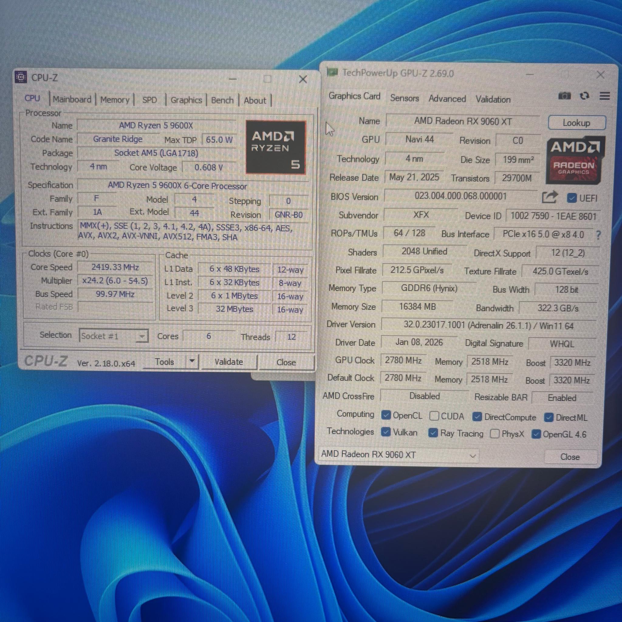The width and height of the screenshot is (622, 622).
Task: Click the GPU Name field in GPU-Z
Action: click(x=463, y=121)
